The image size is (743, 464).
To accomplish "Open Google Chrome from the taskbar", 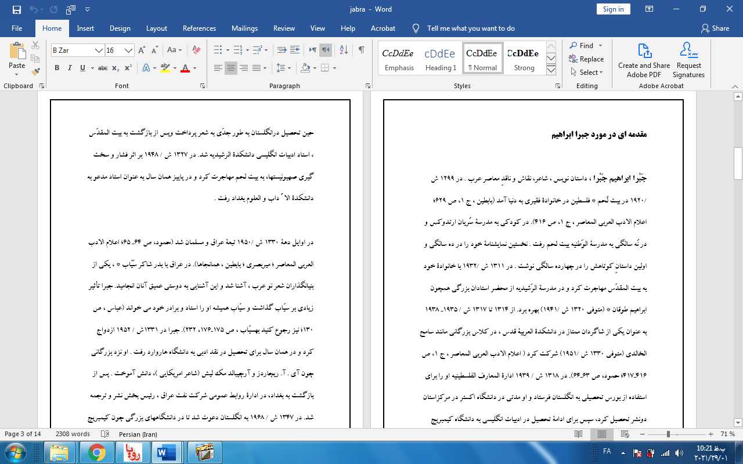I will tap(96, 452).
